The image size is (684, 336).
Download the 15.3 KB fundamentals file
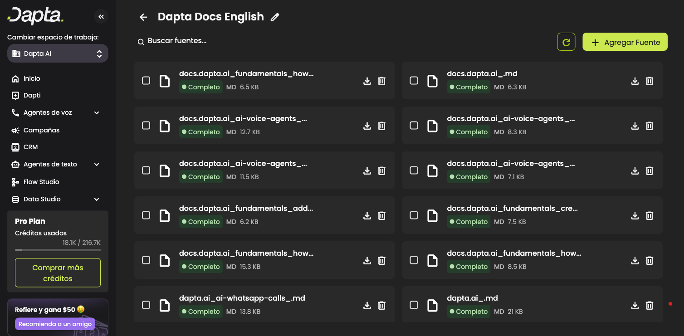tap(367, 261)
